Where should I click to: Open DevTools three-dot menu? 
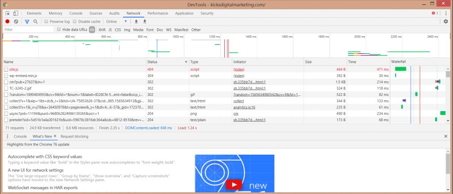click(x=446, y=13)
